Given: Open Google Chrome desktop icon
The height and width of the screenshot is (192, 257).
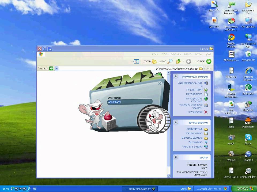Looking at the screenshot, I should [x=231, y=40].
